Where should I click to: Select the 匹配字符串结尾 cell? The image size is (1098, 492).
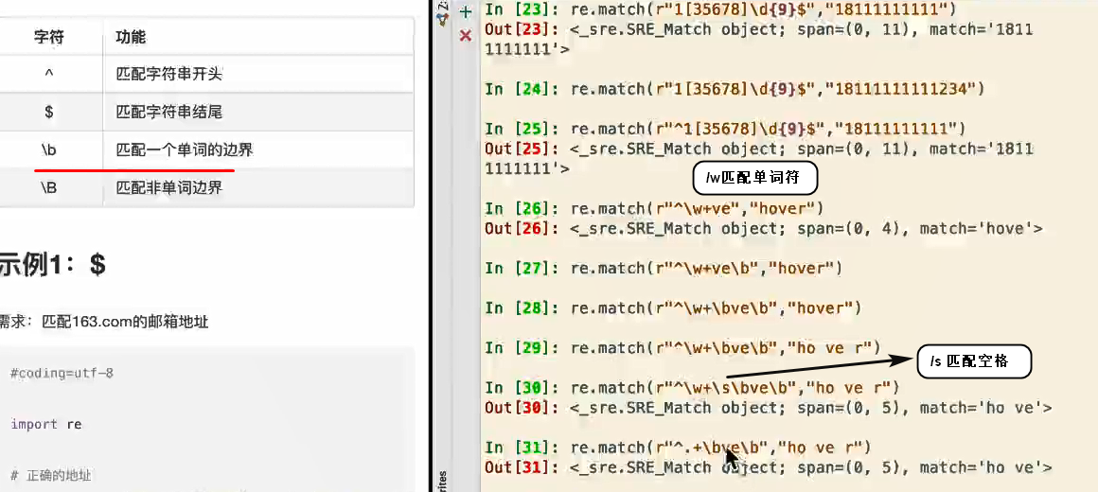pos(168,112)
